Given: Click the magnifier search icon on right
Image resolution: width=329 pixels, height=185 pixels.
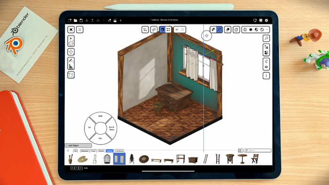Looking at the screenshot, I should coord(266,39).
